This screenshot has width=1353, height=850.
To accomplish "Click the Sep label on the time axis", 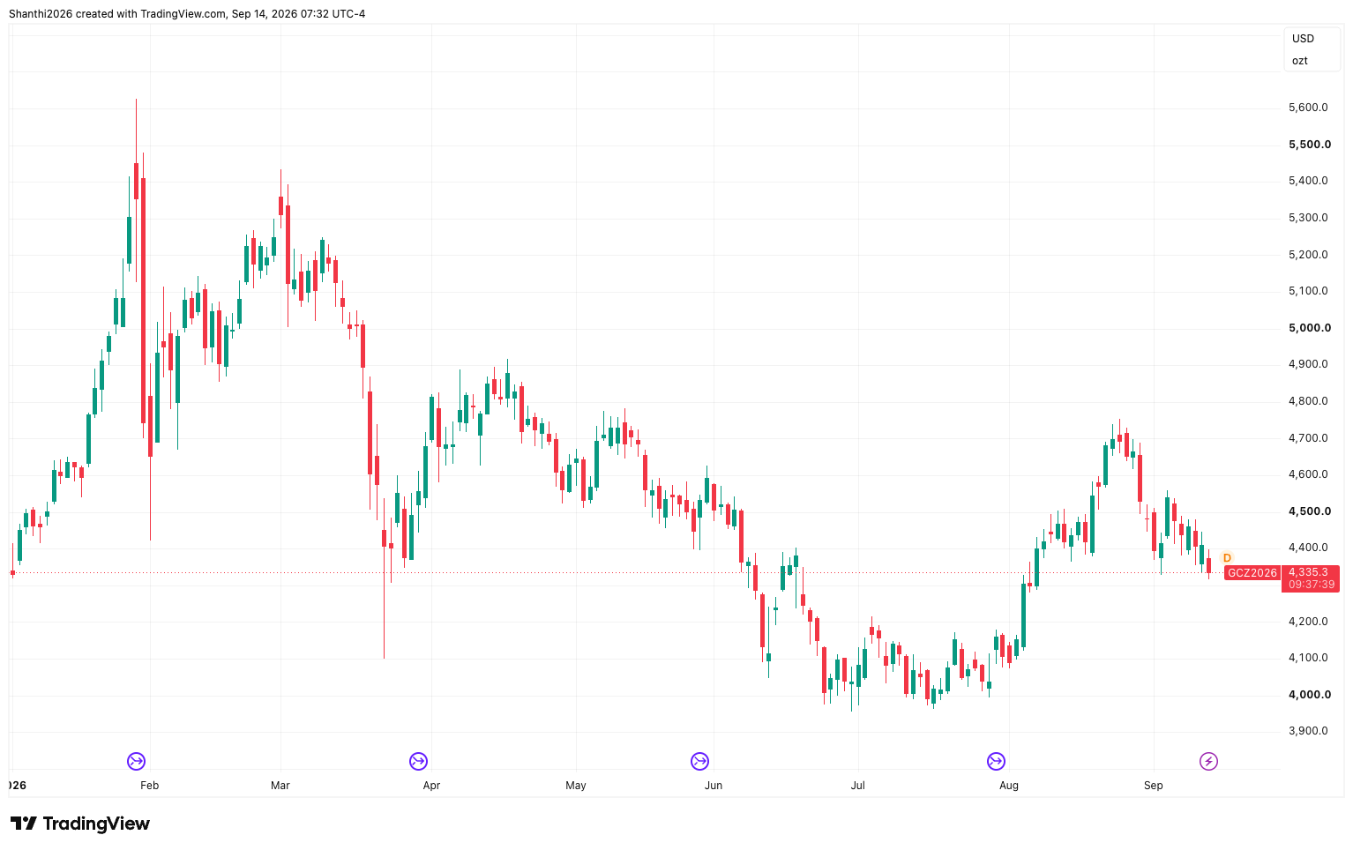I will 1154,786.
